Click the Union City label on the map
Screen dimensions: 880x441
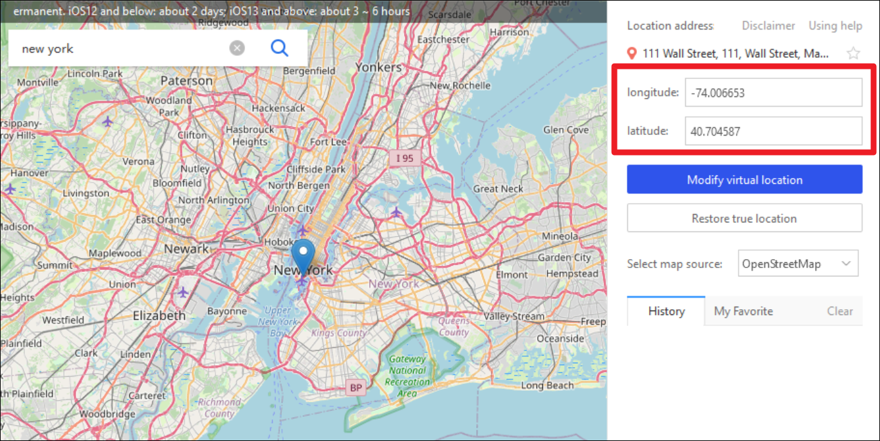tap(291, 208)
